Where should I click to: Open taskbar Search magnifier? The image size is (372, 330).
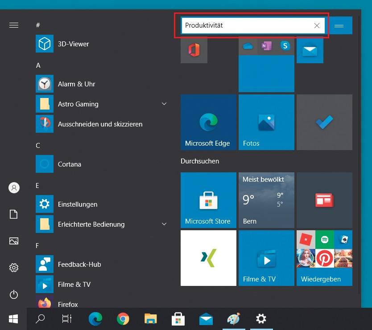(x=40, y=318)
